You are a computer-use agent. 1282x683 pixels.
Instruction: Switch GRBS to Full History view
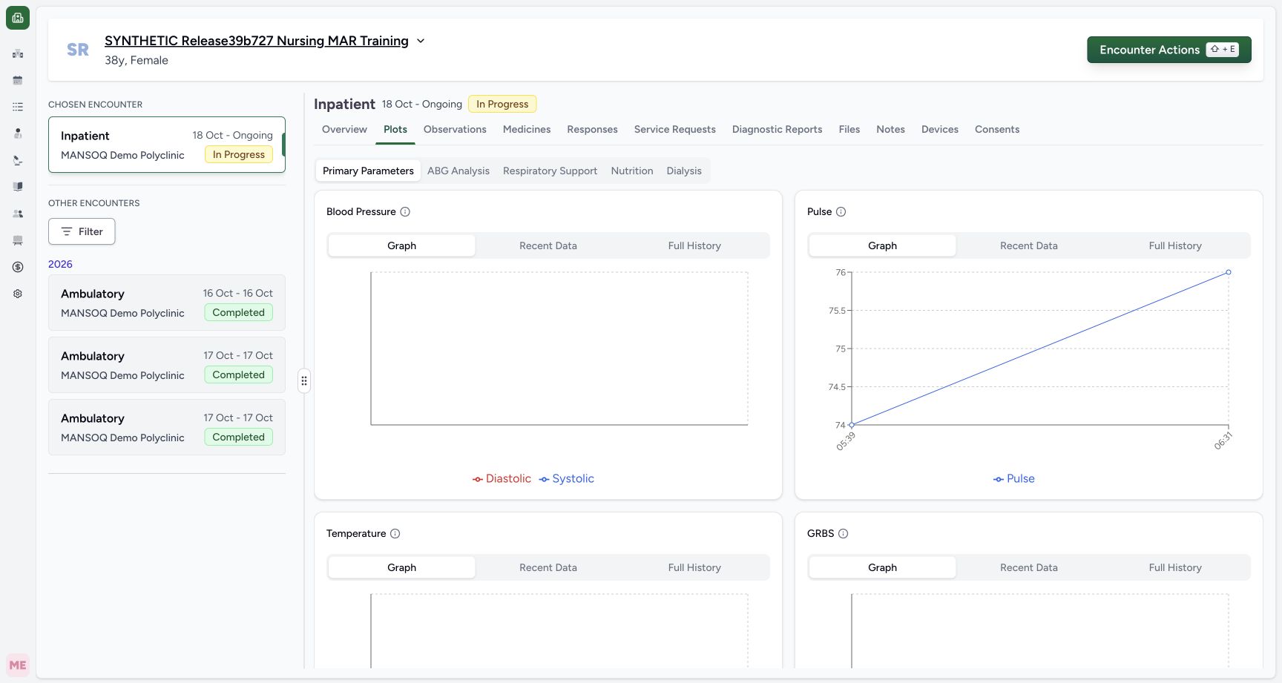[x=1175, y=567]
